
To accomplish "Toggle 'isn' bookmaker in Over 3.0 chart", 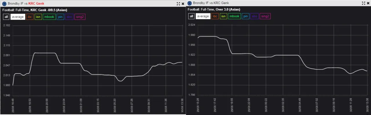I will point(223,16).
